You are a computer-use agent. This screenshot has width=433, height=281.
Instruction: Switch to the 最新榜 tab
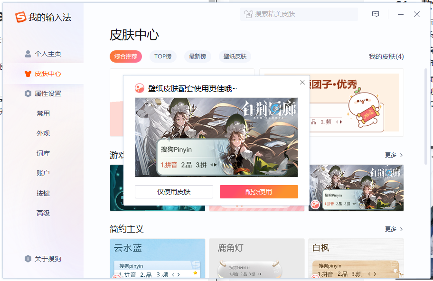198,56
